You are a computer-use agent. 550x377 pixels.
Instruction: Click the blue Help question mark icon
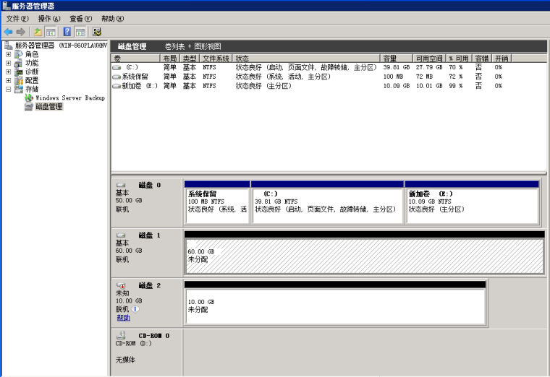67,32
